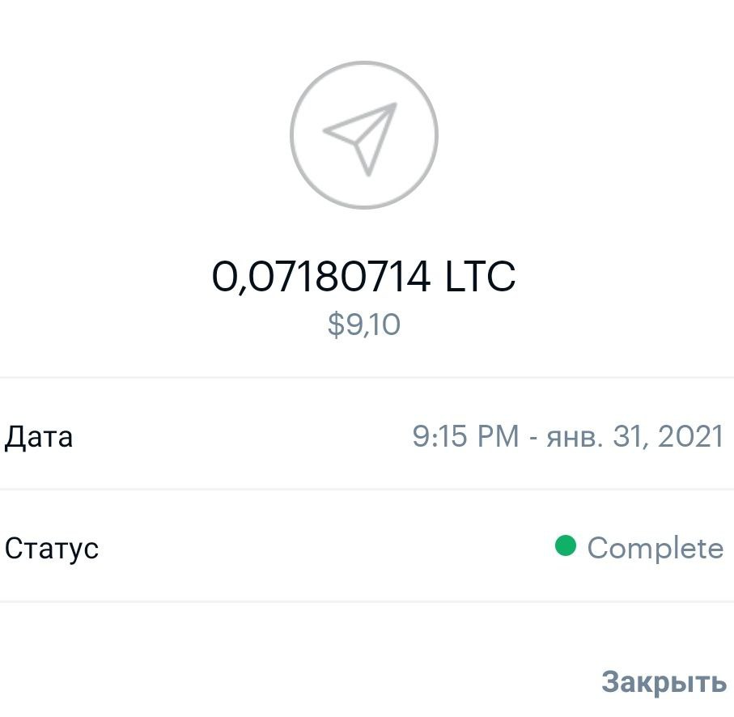This screenshot has width=734, height=717.
Task: Click the PM marker in the date
Action: 497,437
